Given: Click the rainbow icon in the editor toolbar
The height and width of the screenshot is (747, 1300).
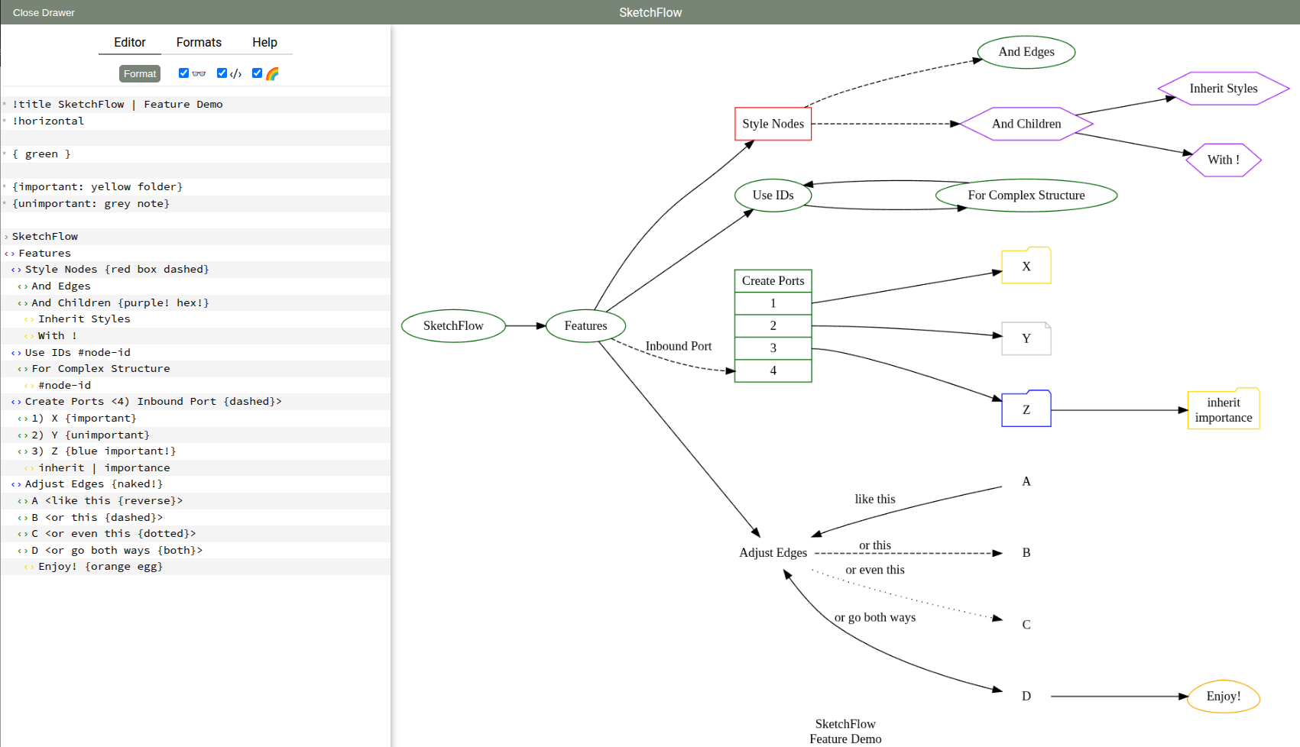Looking at the screenshot, I should (x=272, y=74).
